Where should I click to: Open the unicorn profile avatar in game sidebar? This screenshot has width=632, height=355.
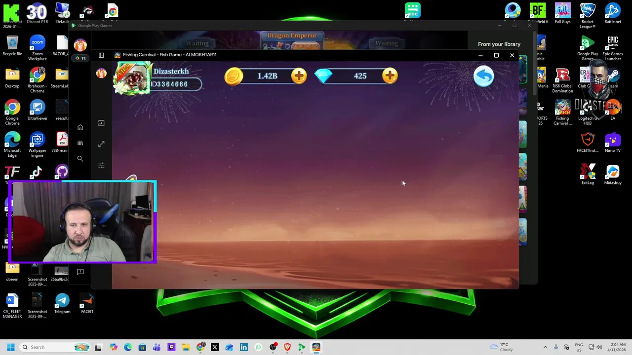tap(101, 73)
